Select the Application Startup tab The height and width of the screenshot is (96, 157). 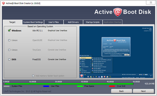[112, 22]
